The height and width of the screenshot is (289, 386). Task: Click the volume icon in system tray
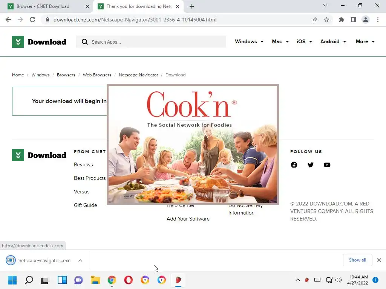point(339,280)
